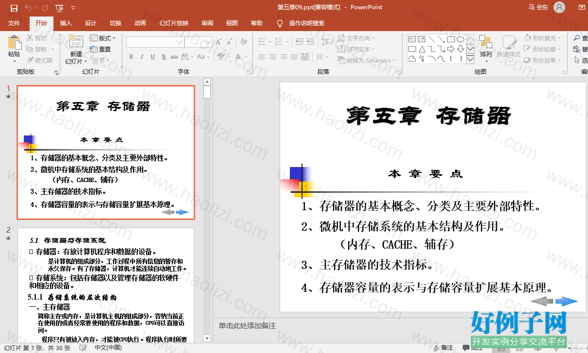Click the Decrease Indent icon
Screen dimensions: 588x353
pyautogui.click(x=299, y=42)
